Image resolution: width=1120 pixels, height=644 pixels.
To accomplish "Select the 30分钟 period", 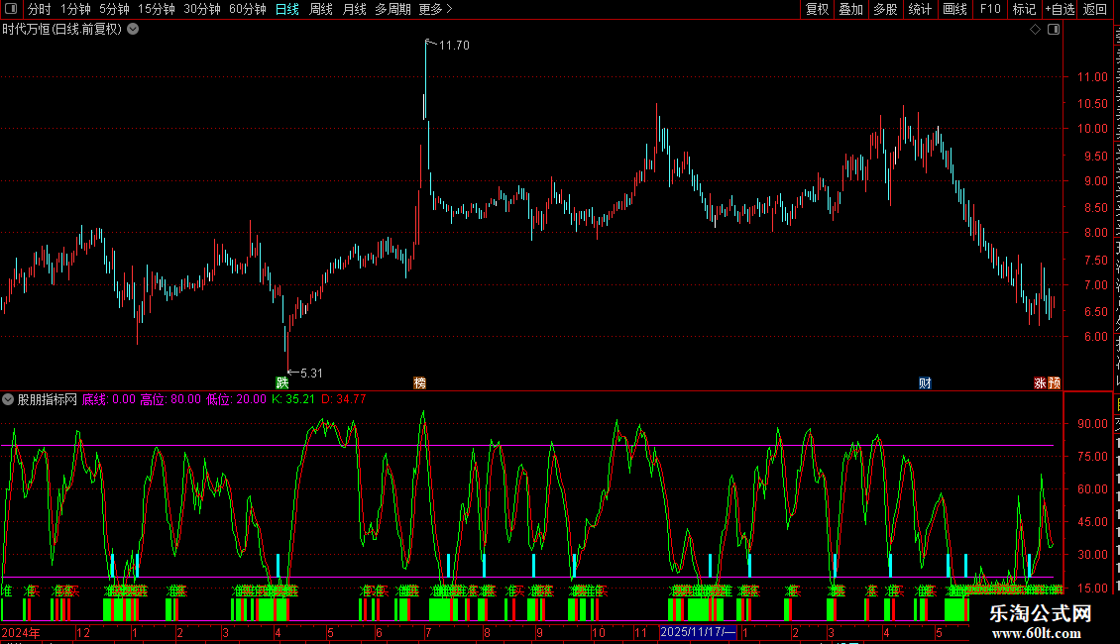I will pos(201,9).
